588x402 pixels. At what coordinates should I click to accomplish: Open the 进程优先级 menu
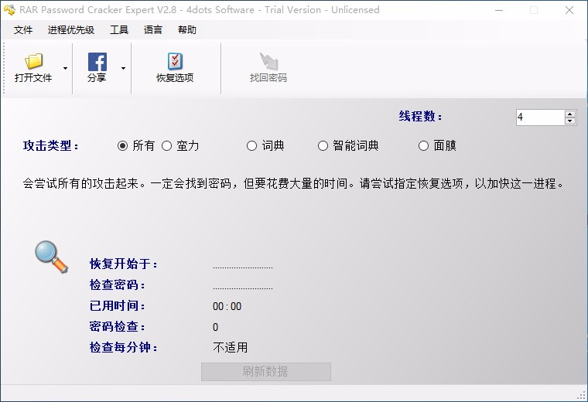pyautogui.click(x=71, y=29)
